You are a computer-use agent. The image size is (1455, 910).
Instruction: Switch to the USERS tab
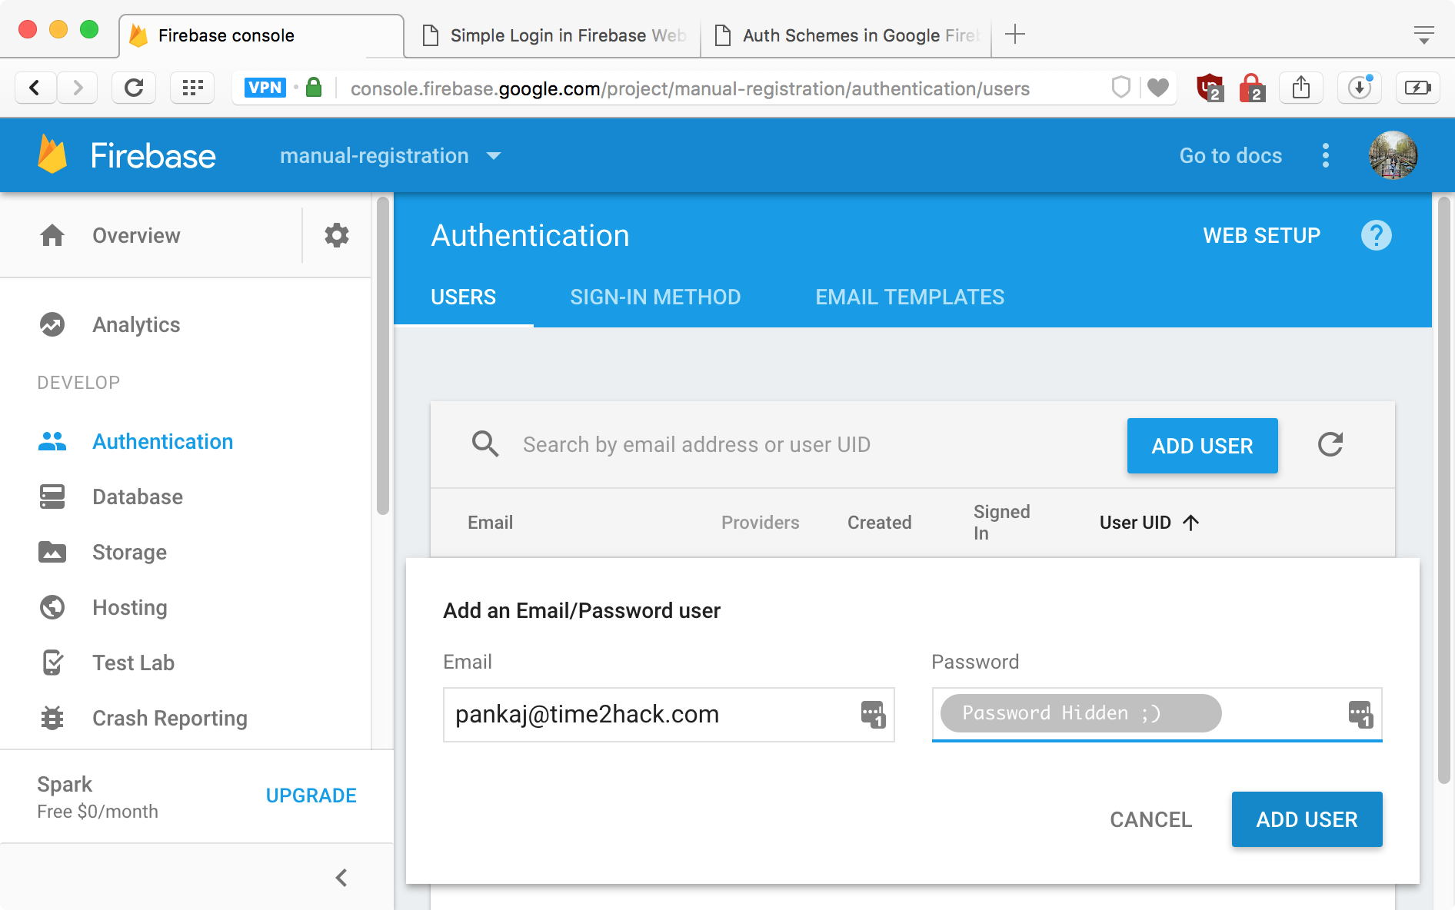(464, 297)
